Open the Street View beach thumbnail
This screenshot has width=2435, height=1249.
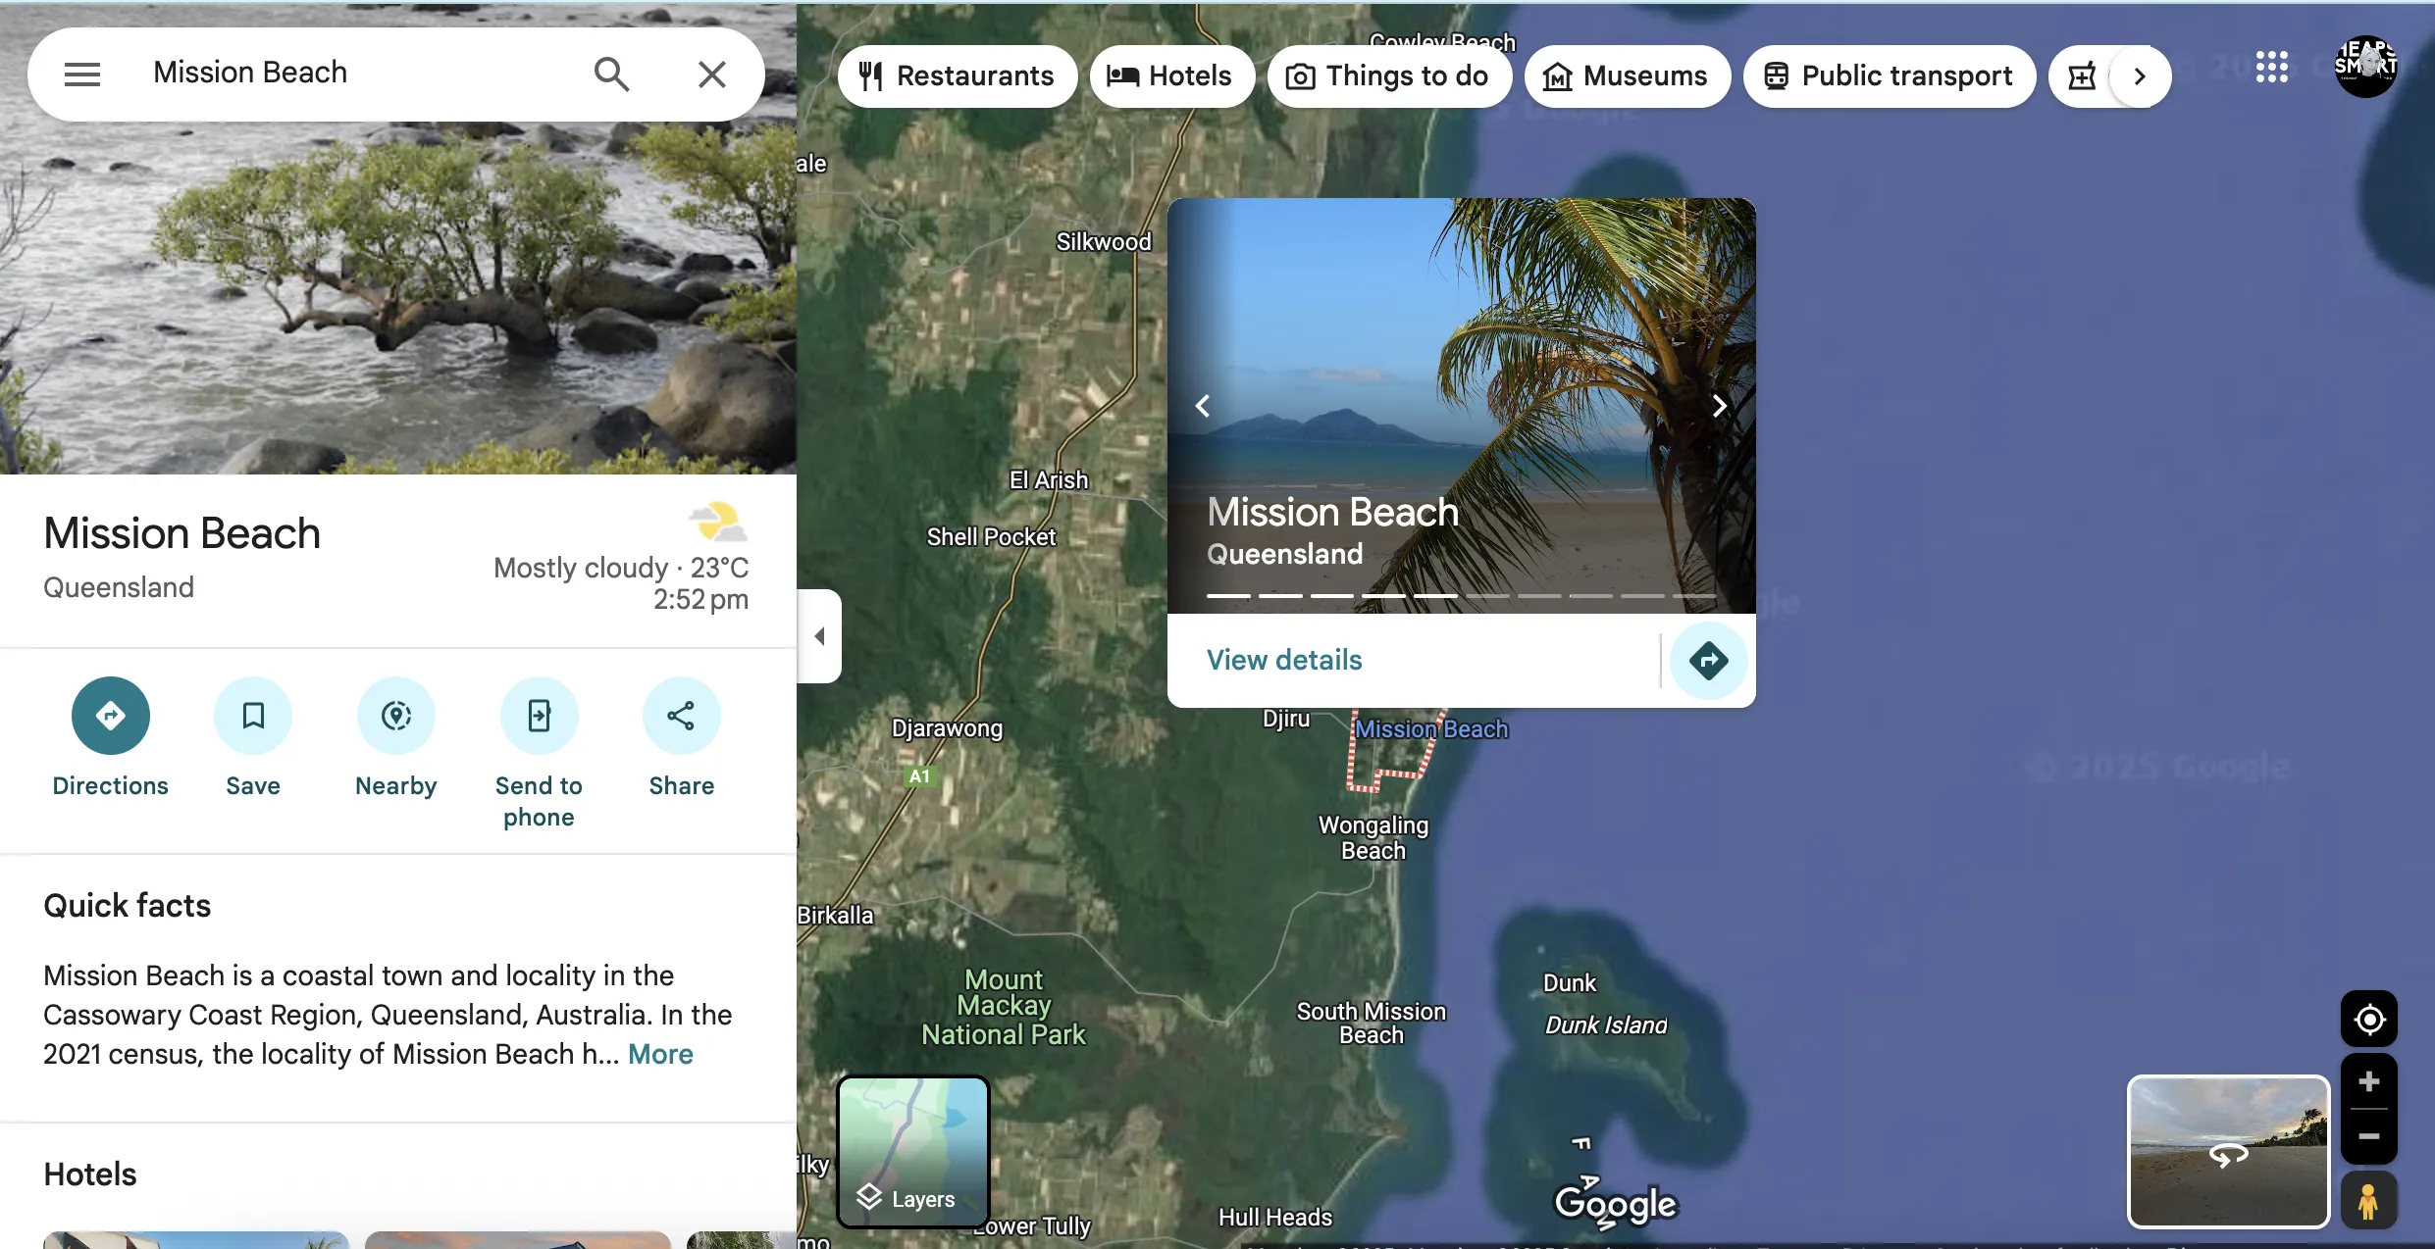pos(2228,1152)
